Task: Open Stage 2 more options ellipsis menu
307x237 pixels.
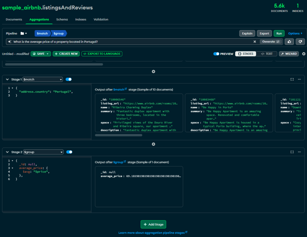Action: tap(300, 152)
